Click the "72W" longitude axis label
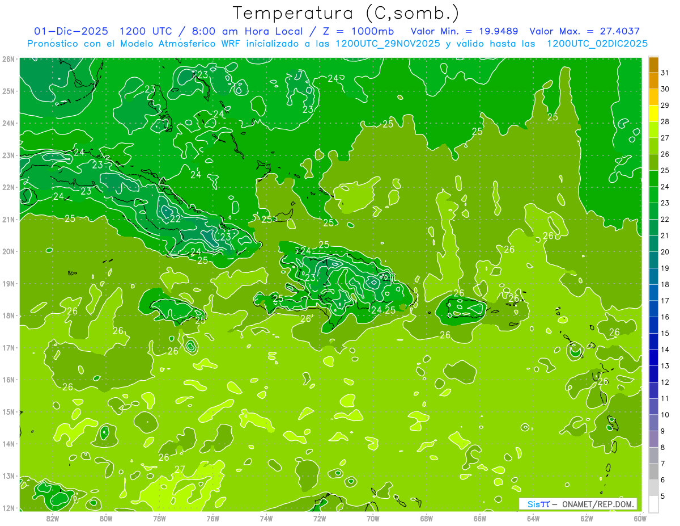The image size is (680, 526). (320, 517)
